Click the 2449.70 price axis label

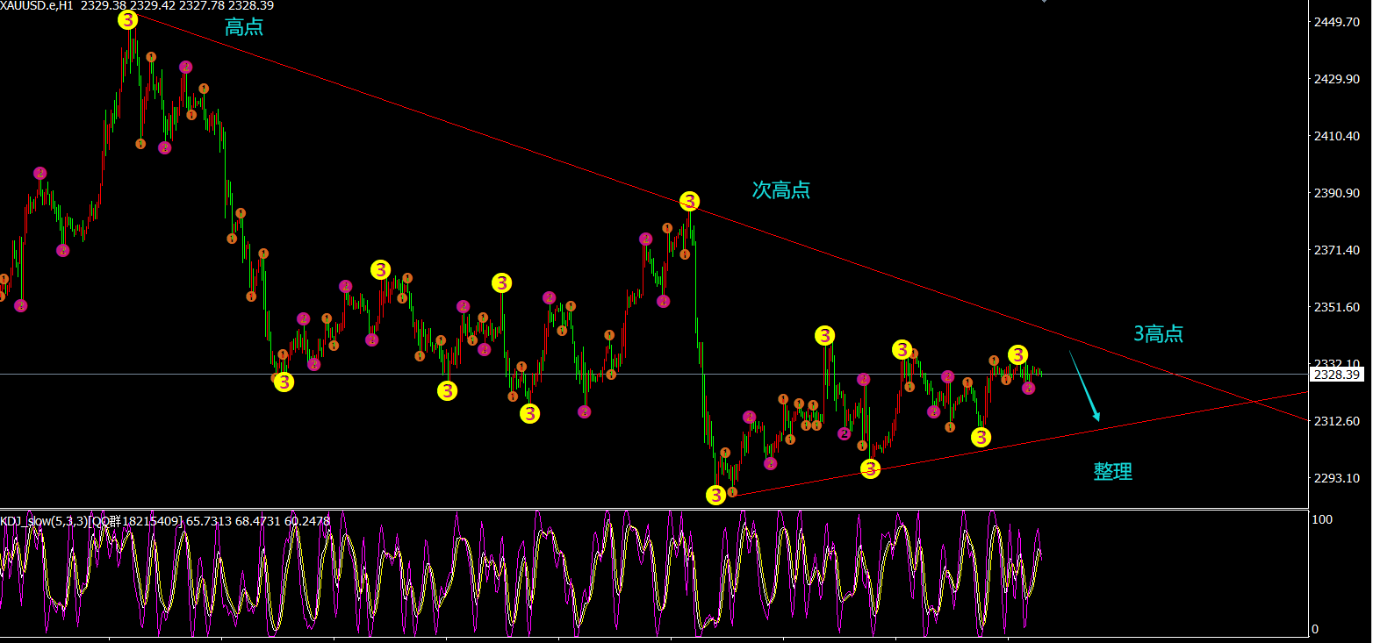(x=1338, y=22)
